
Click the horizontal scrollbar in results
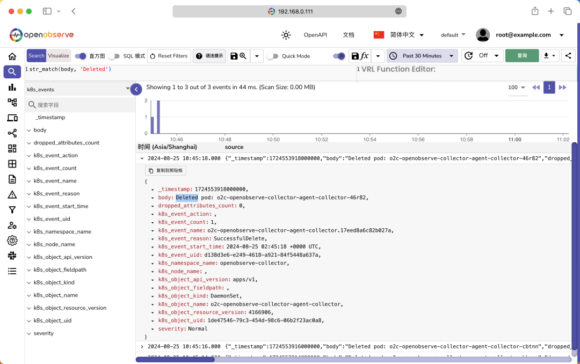point(175,359)
